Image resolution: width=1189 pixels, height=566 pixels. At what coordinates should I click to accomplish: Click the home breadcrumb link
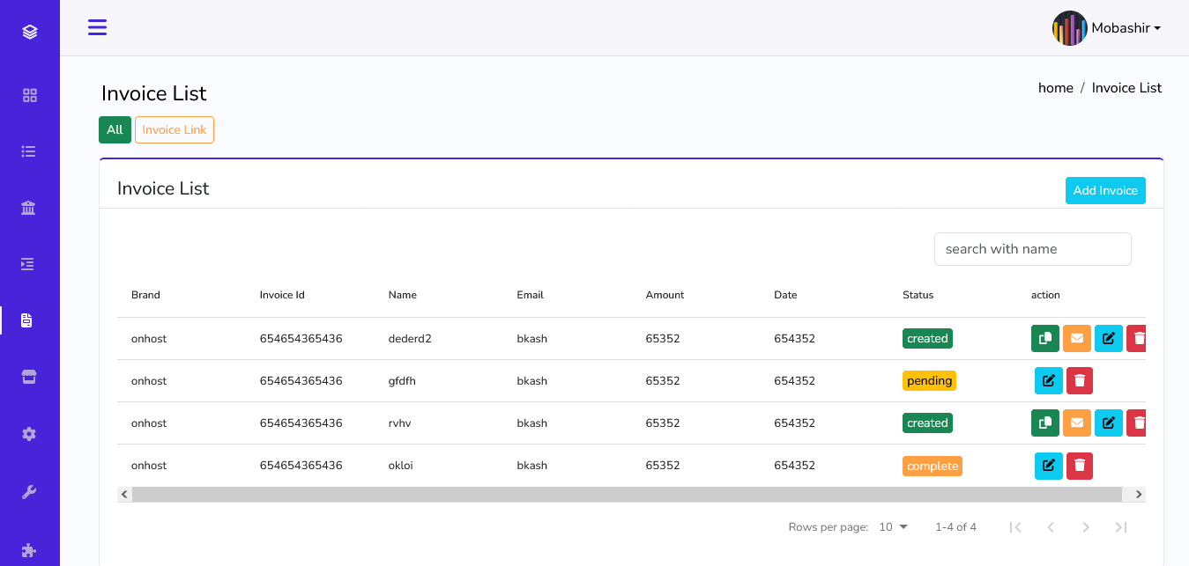(x=1055, y=87)
